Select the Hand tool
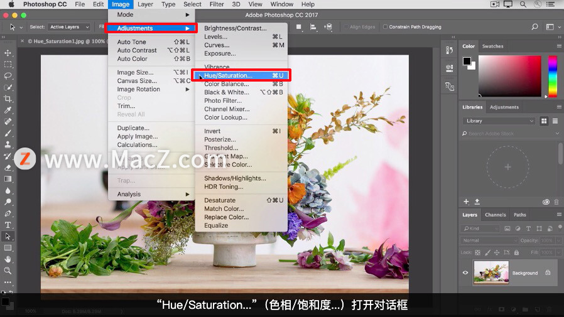This screenshot has width=564, height=317. pyautogui.click(x=8, y=259)
